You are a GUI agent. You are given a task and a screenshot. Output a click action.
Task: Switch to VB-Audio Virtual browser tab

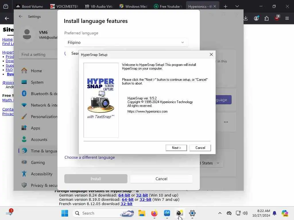click(99, 6)
